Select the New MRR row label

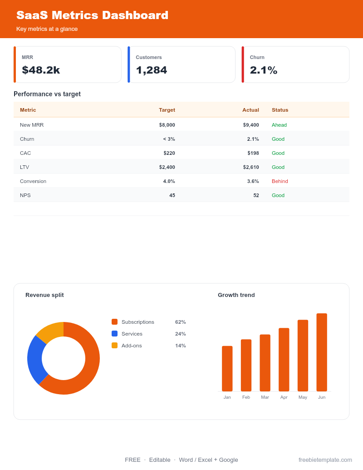point(32,125)
